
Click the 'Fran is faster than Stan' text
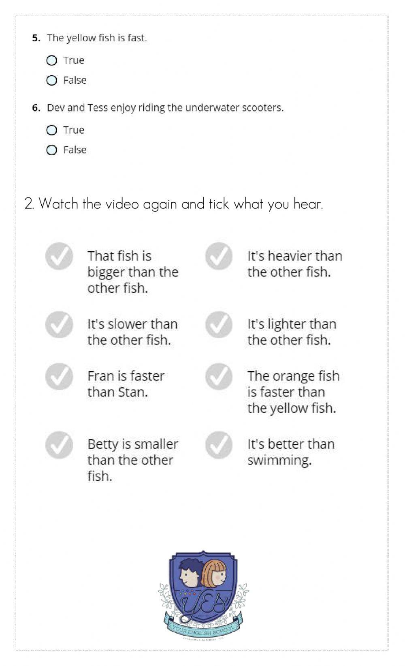pyautogui.click(x=126, y=384)
